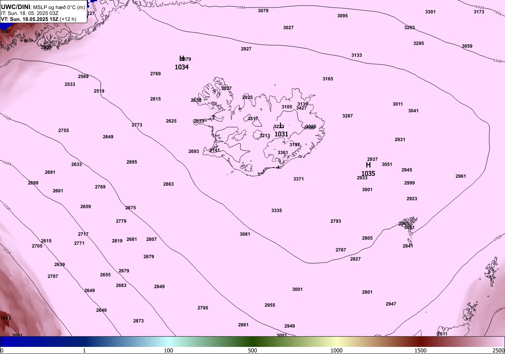This screenshot has height=354, width=505.
Task: Click the H symbol above 1035
Action: (368, 165)
